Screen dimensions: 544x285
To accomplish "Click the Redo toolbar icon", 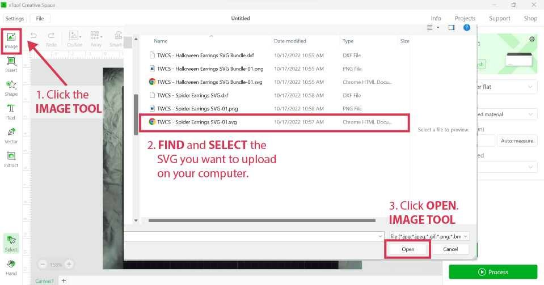I will (51, 39).
